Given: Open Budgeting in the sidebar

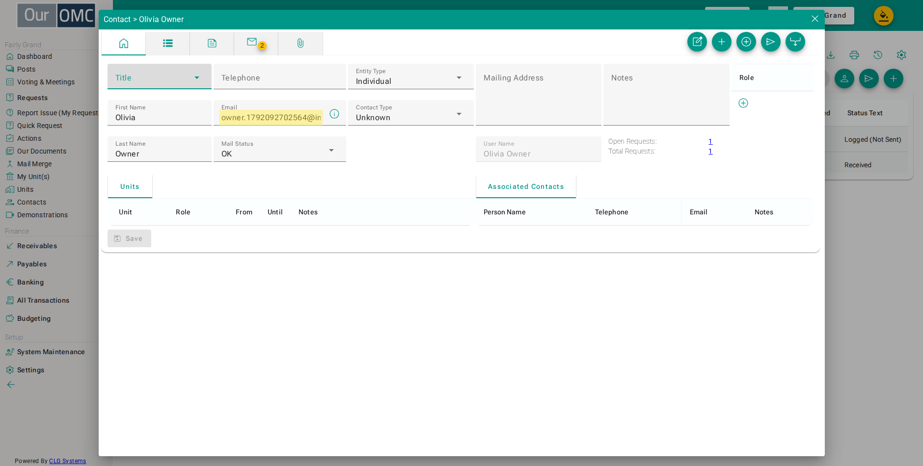Looking at the screenshot, I should (x=34, y=318).
